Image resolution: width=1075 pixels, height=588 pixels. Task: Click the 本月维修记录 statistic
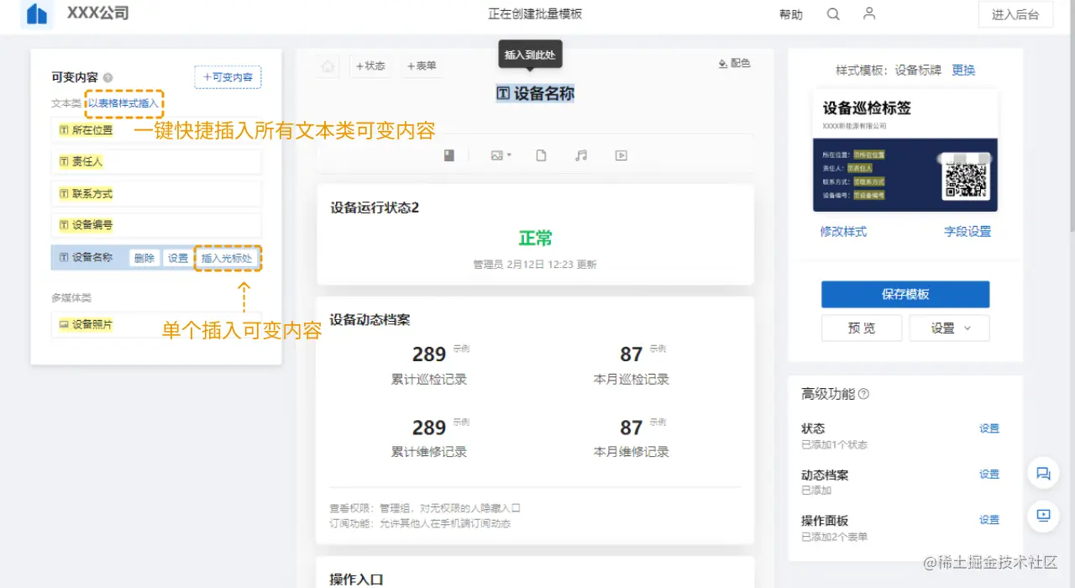(632, 437)
